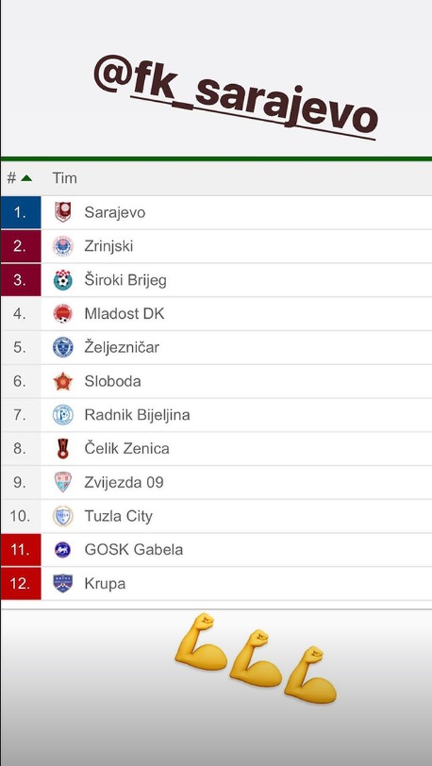Click the Zvijezda 09 club crest
The height and width of the screenshot is (766, 432).
(x=63, y=482)
